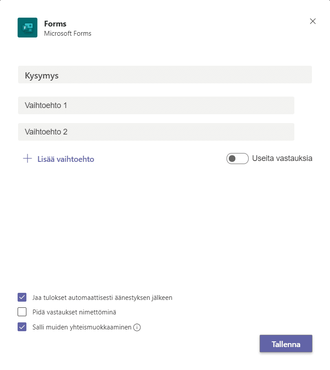Image resolution: width=330 pixels, height=370 pixels.
Task: Check Pidä vastaukset nimettöminä
Action: click(22, 312)
